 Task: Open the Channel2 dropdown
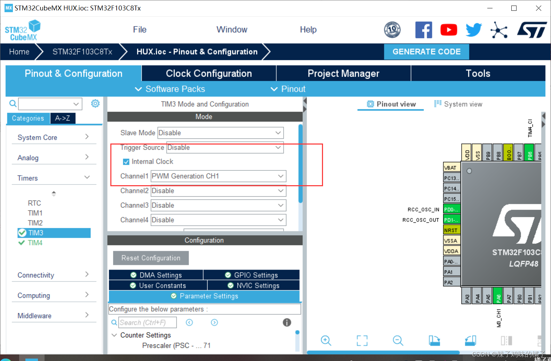click(x=218, y=191)
